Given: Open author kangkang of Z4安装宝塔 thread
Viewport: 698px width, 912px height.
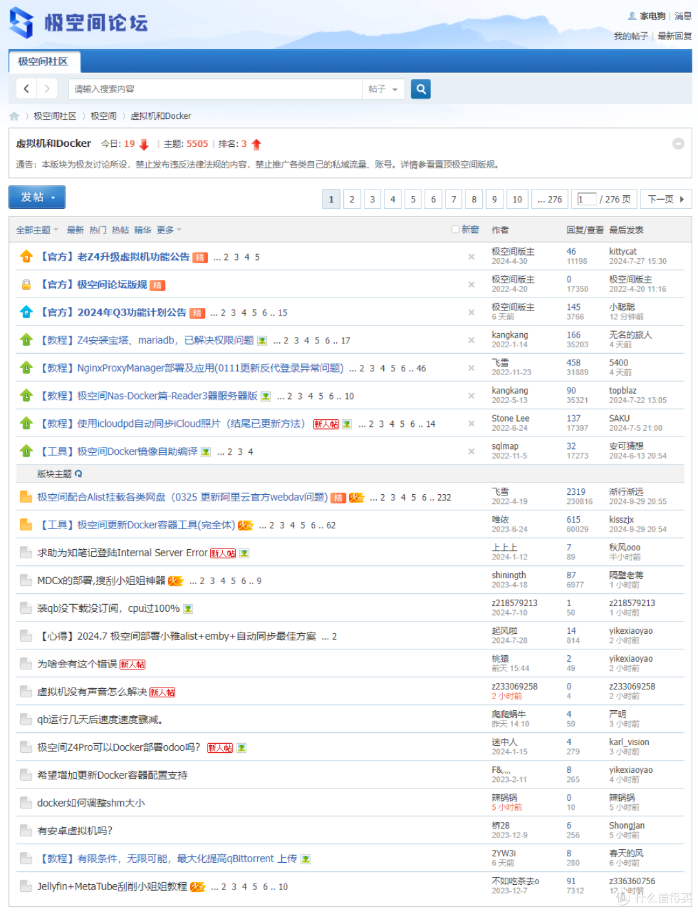Looking at the screenshot, I should [509, 335].
